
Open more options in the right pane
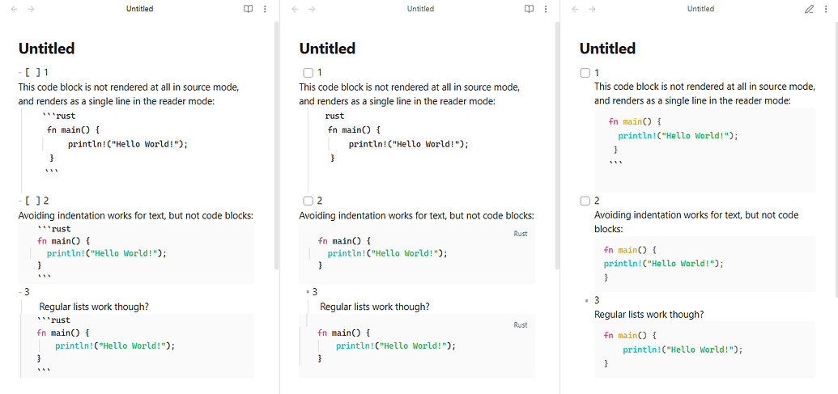click(826, 9)
